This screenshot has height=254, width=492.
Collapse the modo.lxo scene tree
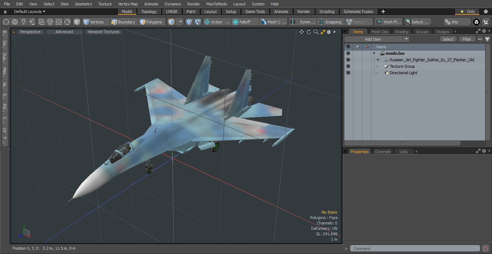pos(374,53)
